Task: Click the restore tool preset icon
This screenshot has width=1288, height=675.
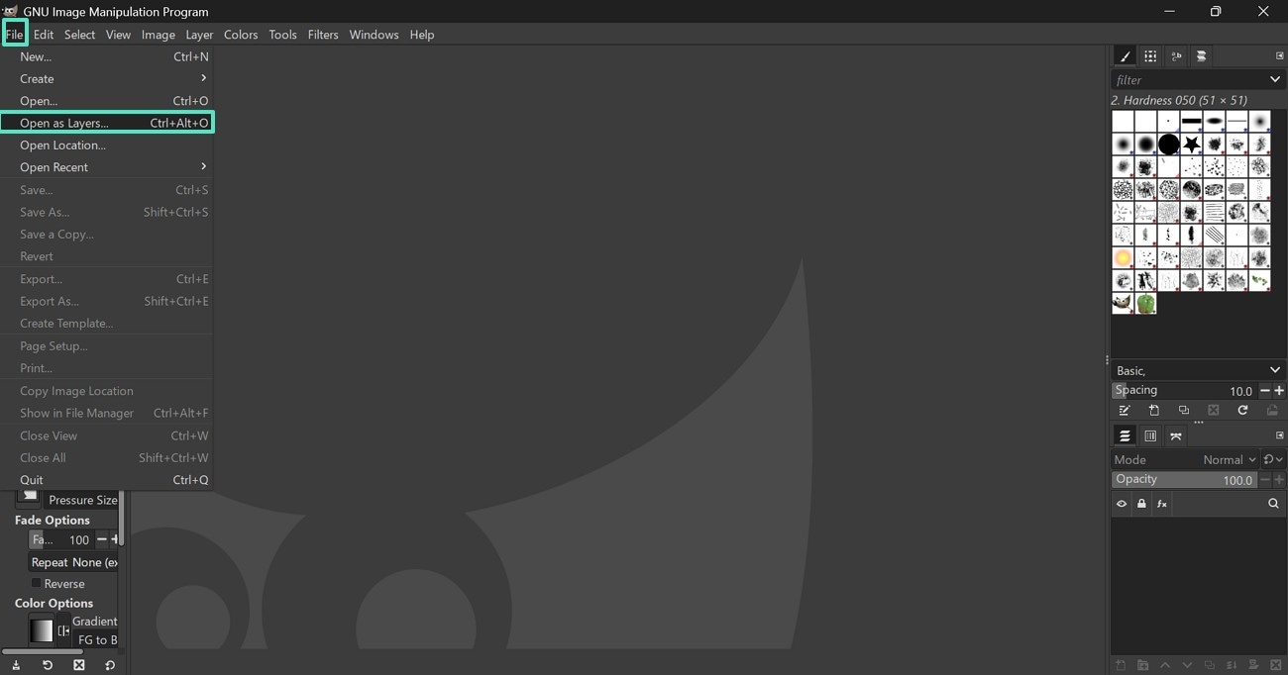Action: point(47,665)
